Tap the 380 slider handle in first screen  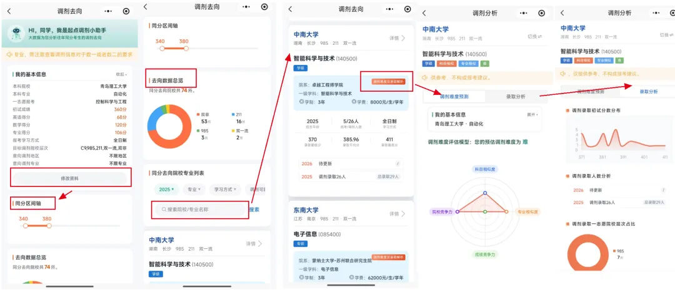pyautogui.click(x=49, y=225)
